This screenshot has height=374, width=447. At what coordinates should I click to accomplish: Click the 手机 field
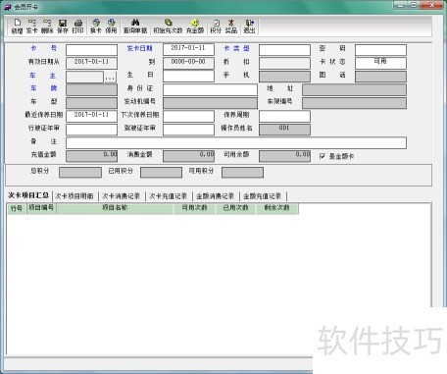point(284,77)
